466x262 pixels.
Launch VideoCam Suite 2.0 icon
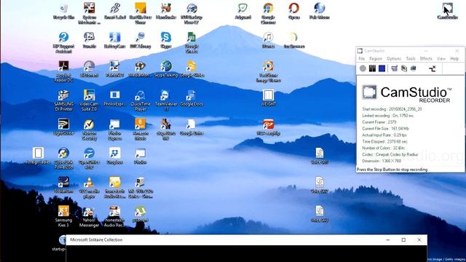(x=89, y=100)
